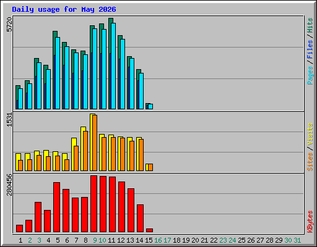The image size is (317, 247).
Task: Select the red KBytes bar for day 14
Action: [x=141, y=218]
